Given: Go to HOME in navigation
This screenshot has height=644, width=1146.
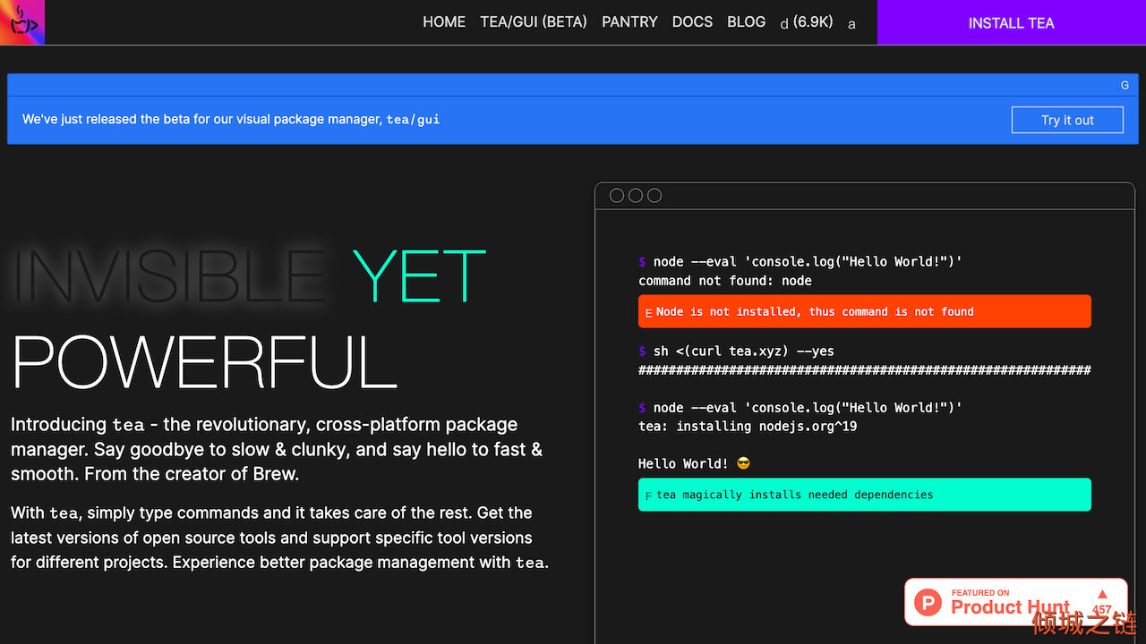Looking at the screenshot, I should click(444, 22).
